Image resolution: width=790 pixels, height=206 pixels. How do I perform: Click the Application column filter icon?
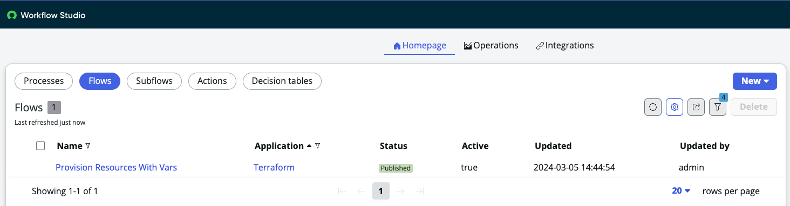pyautogui.click(x=317, y=146)
